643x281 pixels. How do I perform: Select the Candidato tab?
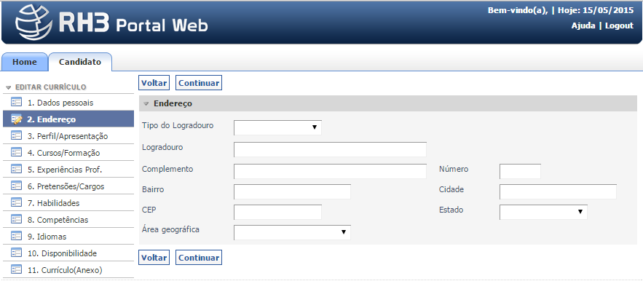(x=80, y=62)
